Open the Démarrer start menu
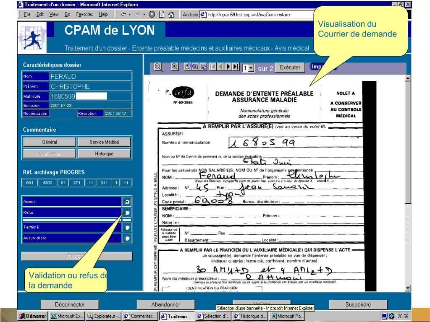 click(x=32, y=316)
